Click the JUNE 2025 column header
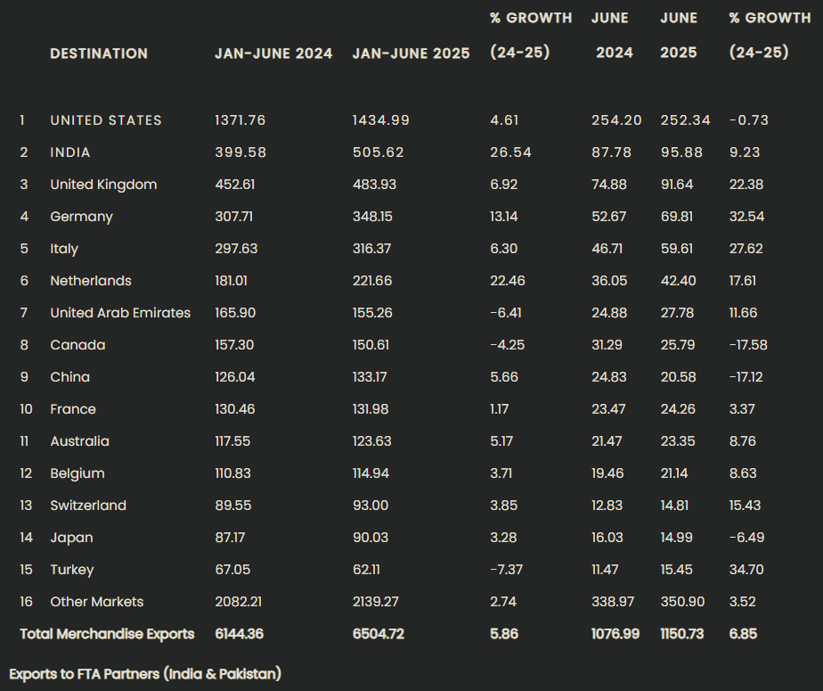The image size is (823, 691). tap(679, 35)
